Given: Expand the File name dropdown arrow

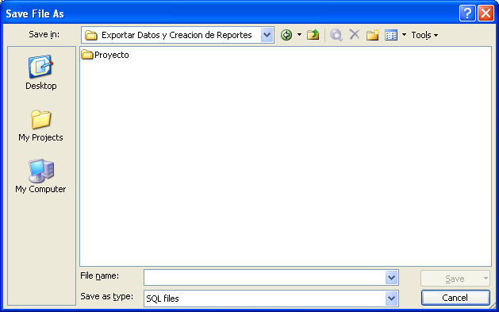Looking at the screenshot, I should click(x=391, y=278).
